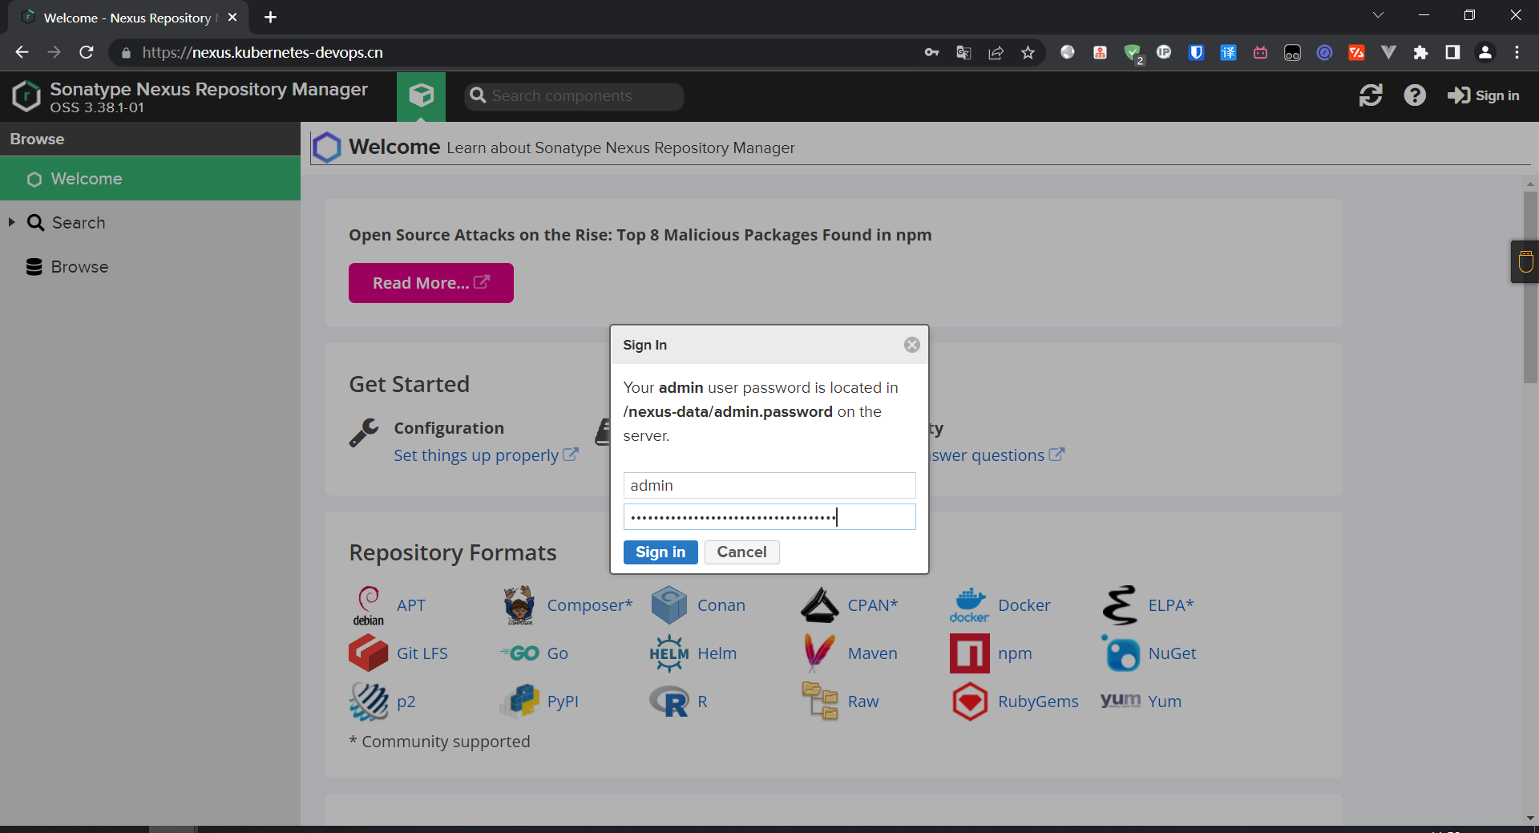Click the Sonatype Nexus logo icon
The height and width of the screenshot is (833, 1539).
pyautogui.click(x=26, y=96)
